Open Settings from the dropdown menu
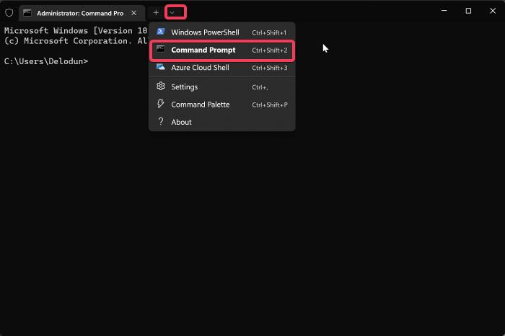The height and width of the screenshot is (336, 505). (x=222, y=87)
